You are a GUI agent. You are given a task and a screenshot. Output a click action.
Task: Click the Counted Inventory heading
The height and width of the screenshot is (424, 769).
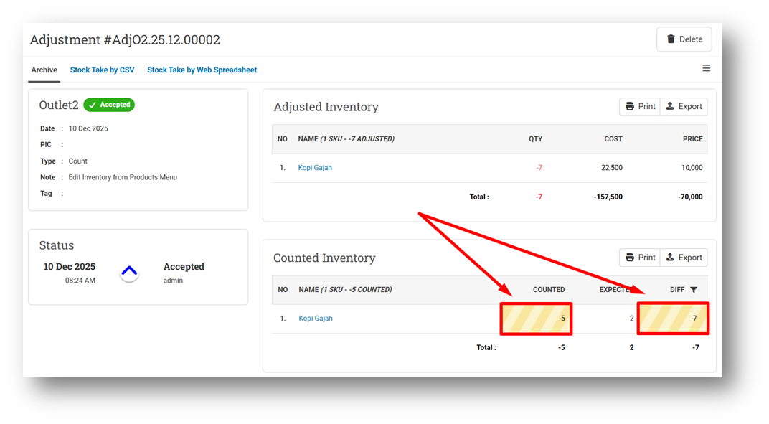click(324, 258)
